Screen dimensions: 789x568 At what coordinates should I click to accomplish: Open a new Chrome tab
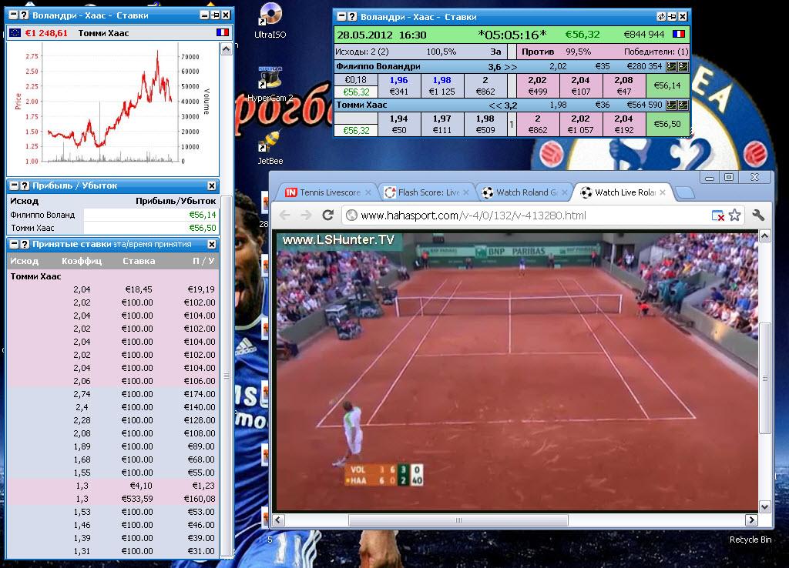(x=684, y=193)
